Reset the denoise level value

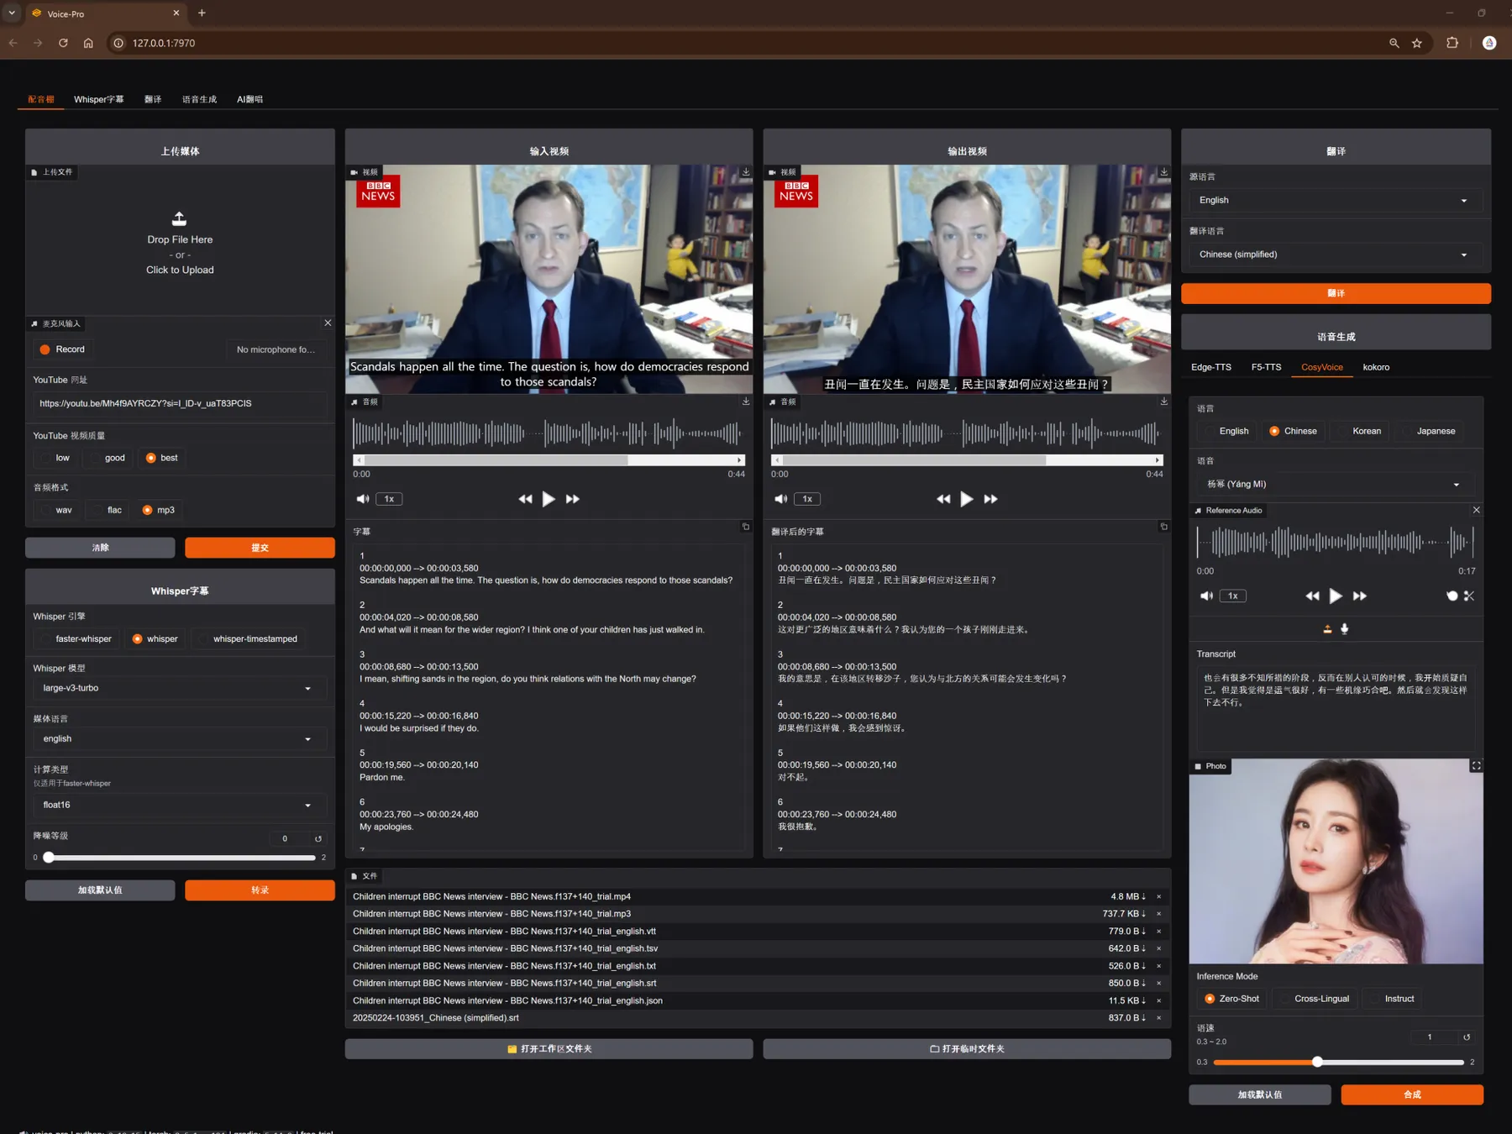(x=318, y=838)
